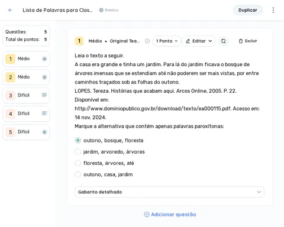Click the "Questões:" count label
Screen dimensions: 284x227
16,32
